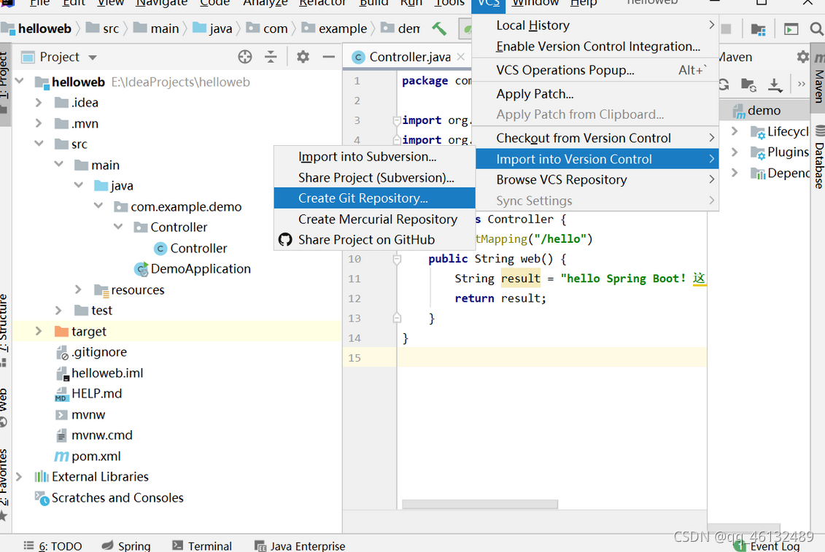The height and width of the screenshot is (552, 825).
Task: Open the 6: TODO tool window
Action: 53,545
